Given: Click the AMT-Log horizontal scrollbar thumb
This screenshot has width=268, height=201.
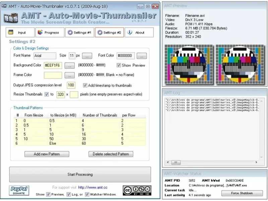Looking at the screenshot, I should tap(176, 162).
